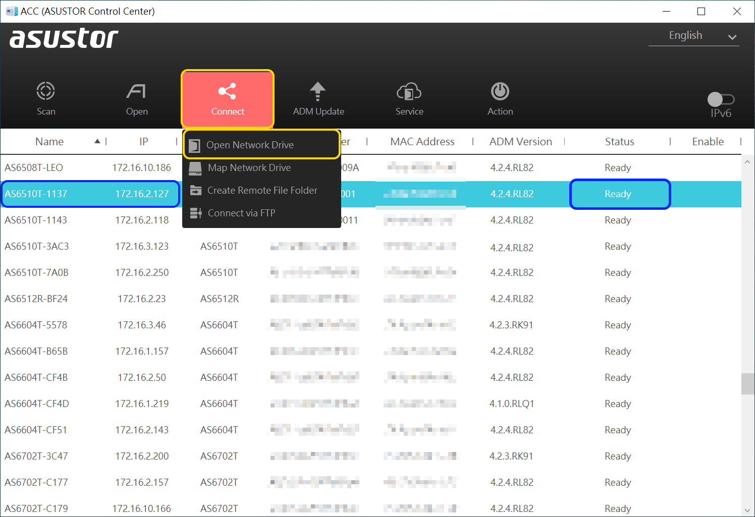Toggle the IPv6 switch
Viewport: 755px width, 517px height.
pos(721,99)
